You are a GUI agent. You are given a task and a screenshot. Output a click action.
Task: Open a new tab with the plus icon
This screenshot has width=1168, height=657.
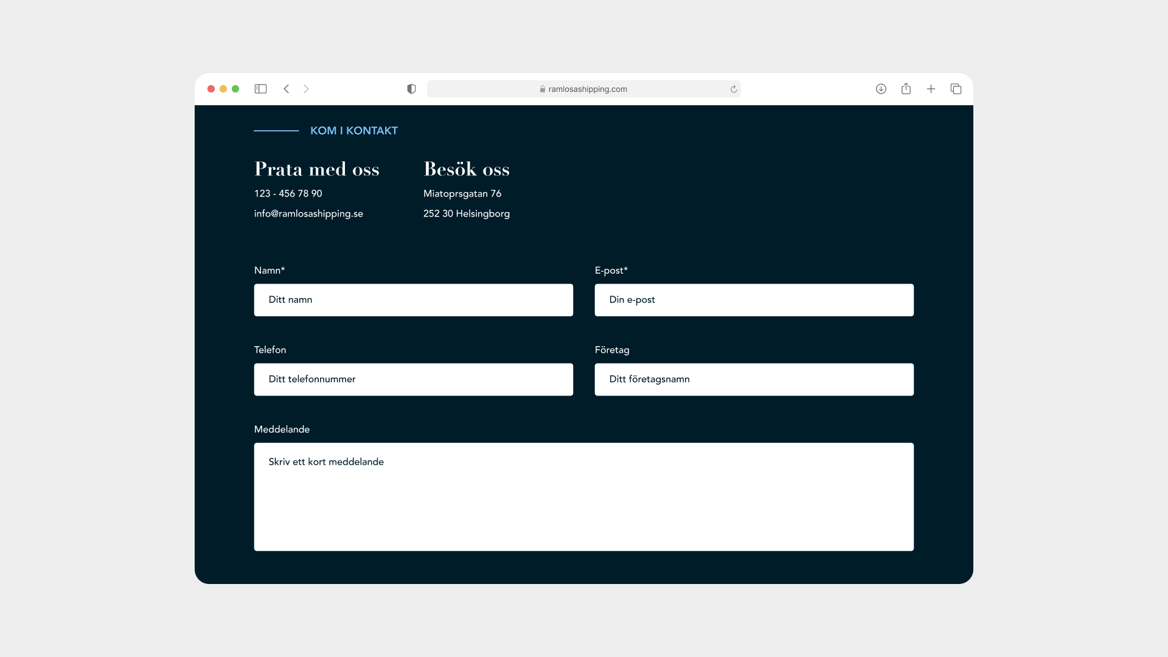(931, 89)
